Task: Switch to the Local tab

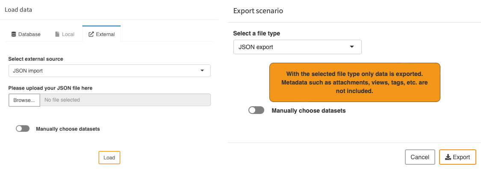Action: tap(65, 34)
